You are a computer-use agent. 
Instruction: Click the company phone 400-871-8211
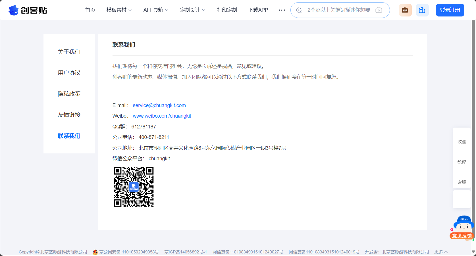click(154, 137)
